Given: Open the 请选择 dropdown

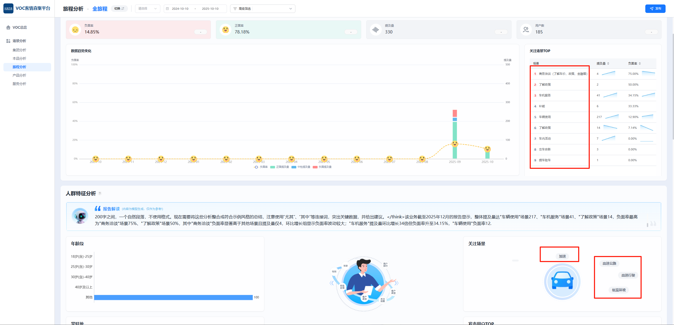Looking at the screenshot, I should (147, 9).
